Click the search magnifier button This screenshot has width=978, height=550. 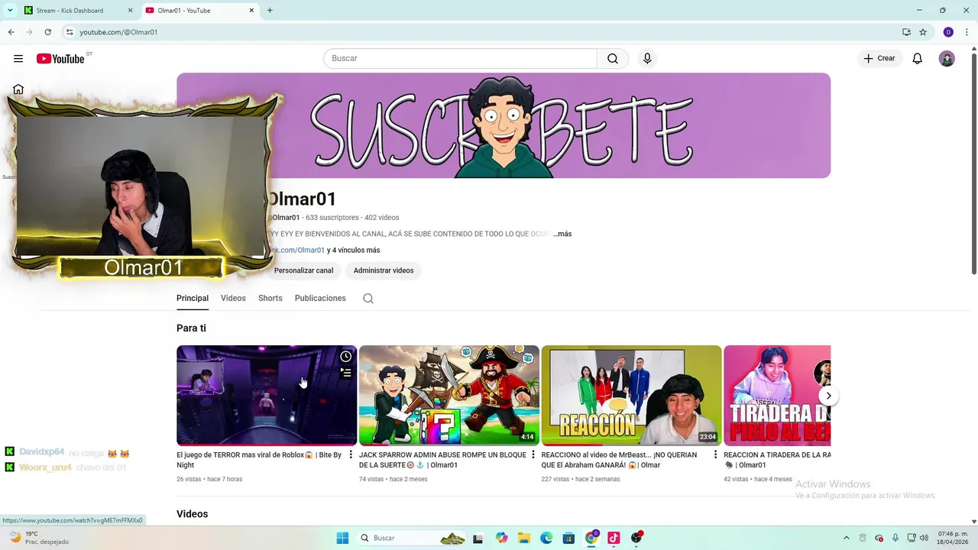(613, 59)
